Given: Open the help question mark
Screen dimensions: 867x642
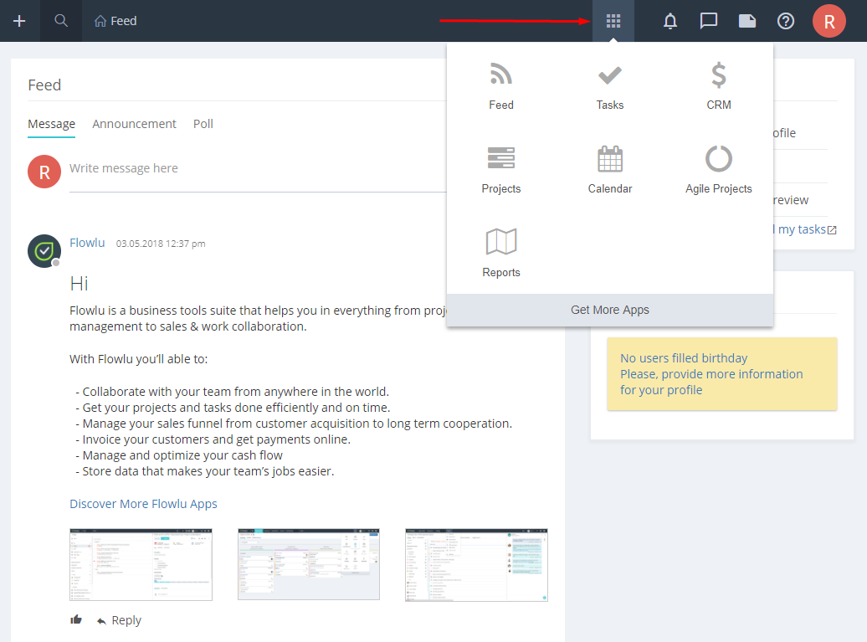Looking at the screenshot, I should (x=786, y=21).
